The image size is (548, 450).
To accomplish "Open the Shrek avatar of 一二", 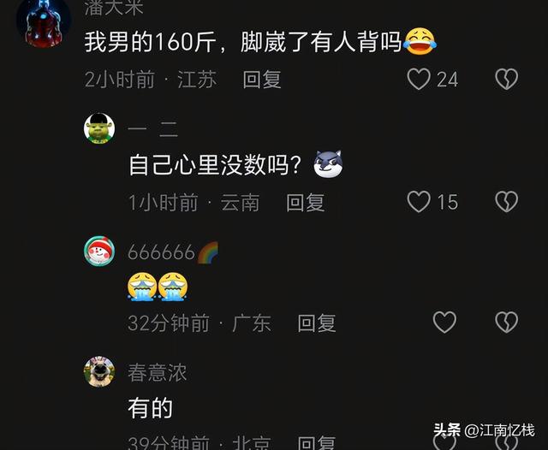I will coord(99,128).
